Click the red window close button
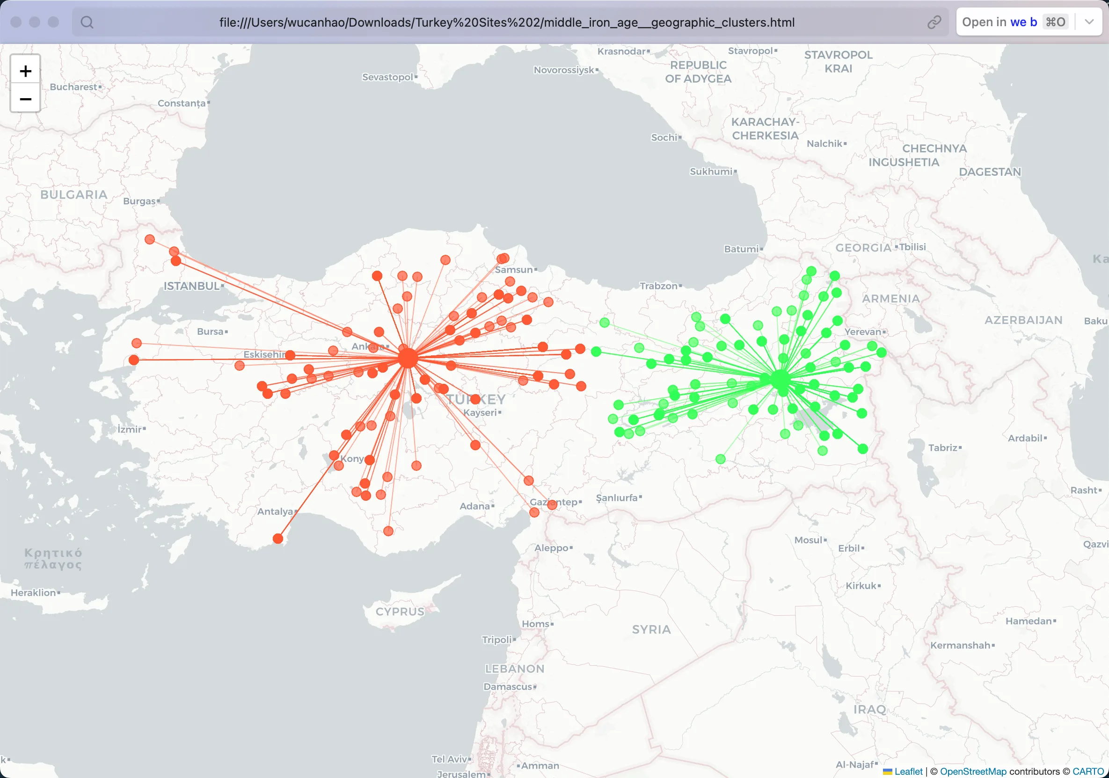Screen dimensions: 1109x778 click(x=16, y=22)
